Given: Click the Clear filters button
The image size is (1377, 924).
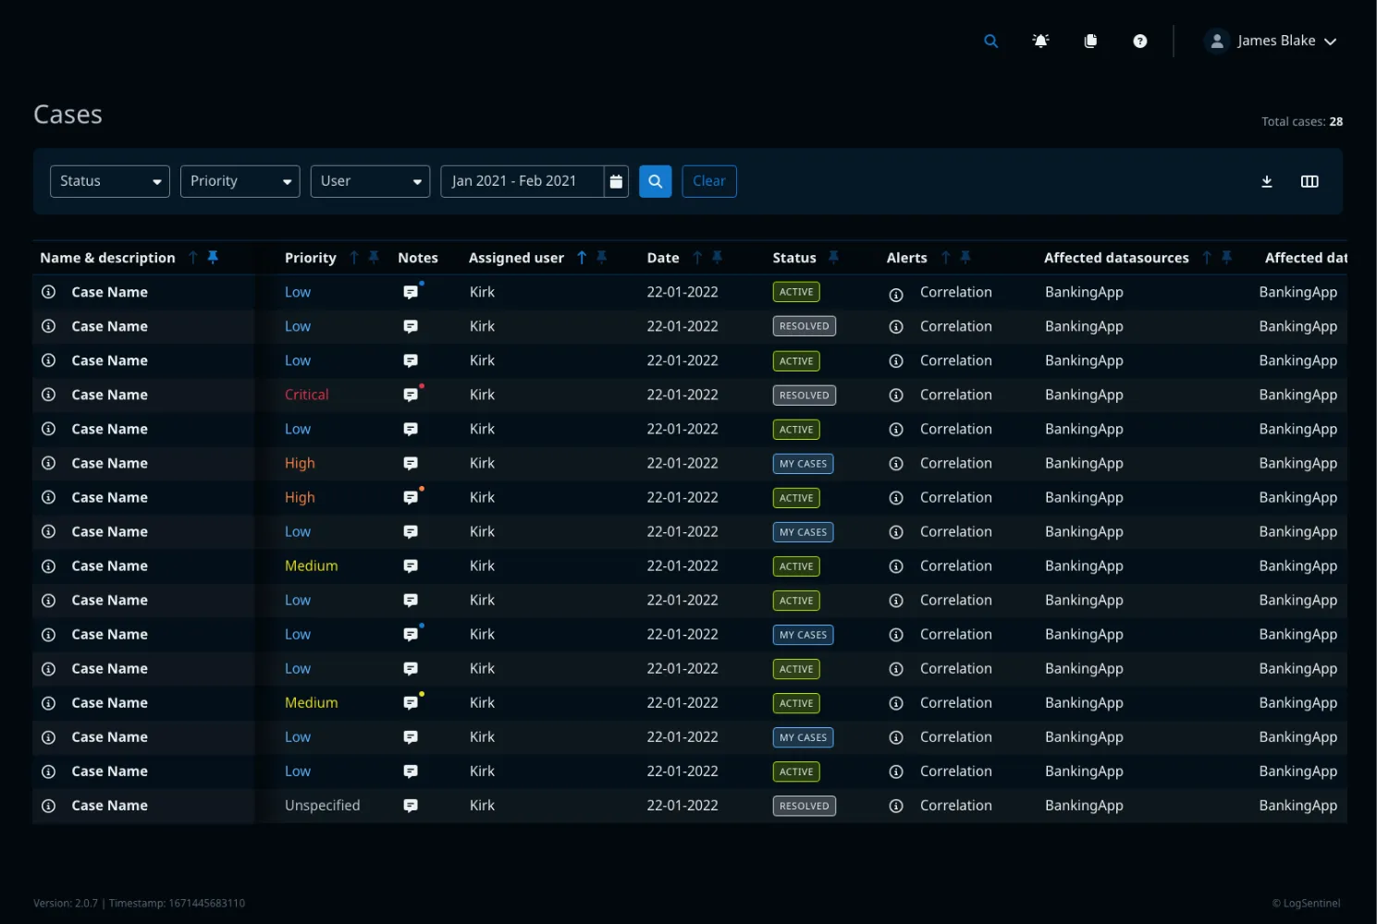Looking at the screenshot, I should pos(708,181).
